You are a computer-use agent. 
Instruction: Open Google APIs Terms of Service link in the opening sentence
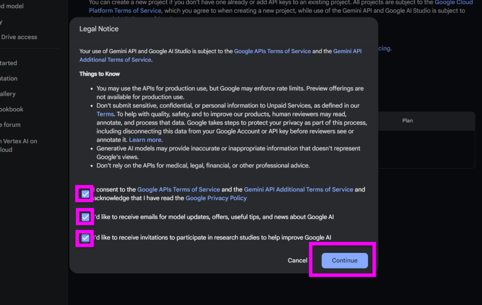tap(272, 51)
